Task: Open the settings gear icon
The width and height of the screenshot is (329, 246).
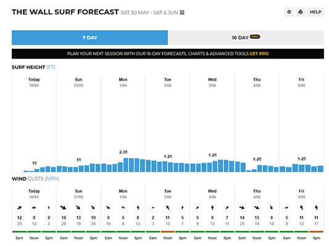Action: tap(289, 12)
